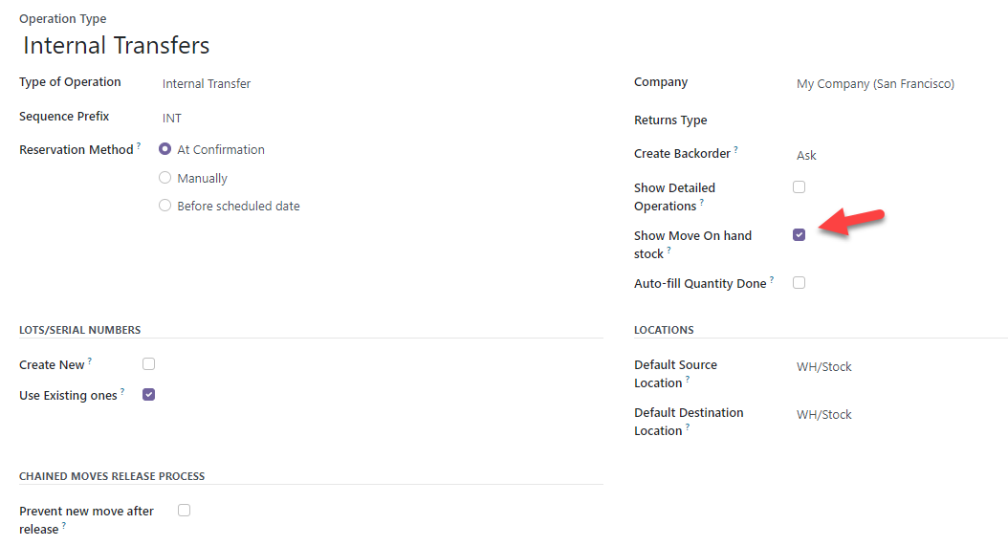This screenshot has height=546, width=1008.
Task: Click the Sequence Prefix INT field
Action: pos(382,119)
